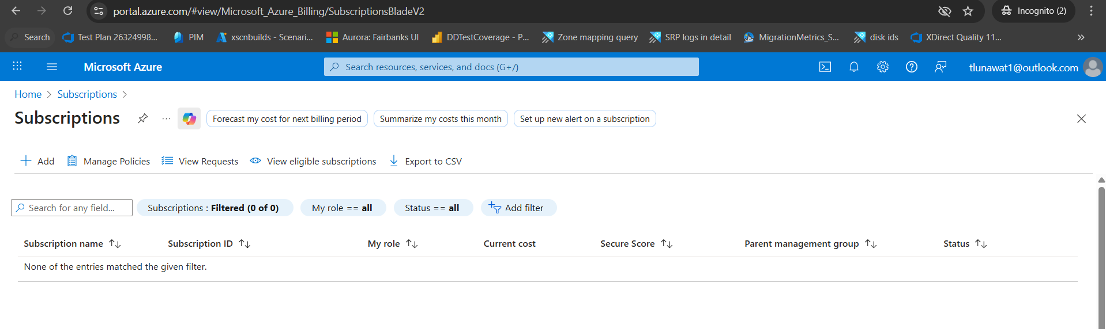Viewport: 1106px width, 329px height.
Task: Sort by My role column
Action: [x=393, y=244]
